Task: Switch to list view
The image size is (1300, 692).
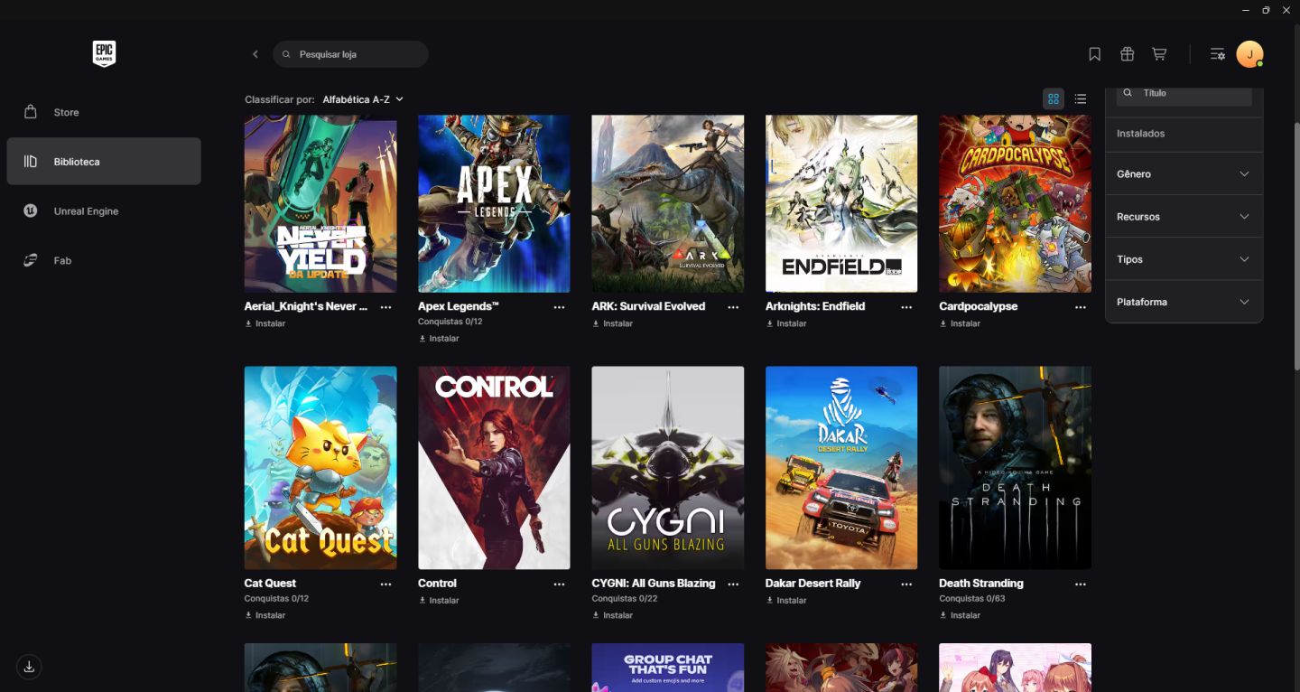Action: (1081, 98)
